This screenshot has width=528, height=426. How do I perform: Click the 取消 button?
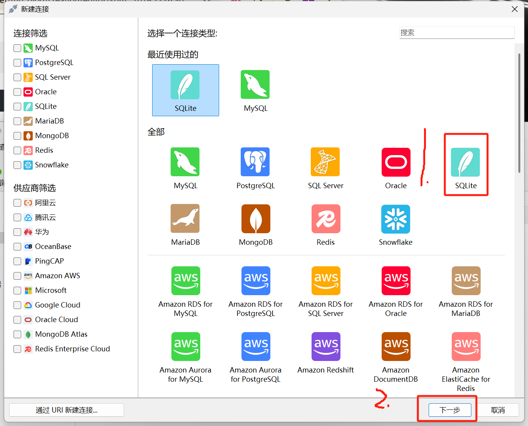498,410
